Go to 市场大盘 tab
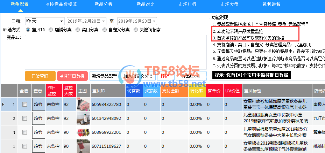The image size is (325, 153). click(x=230, y=5)
